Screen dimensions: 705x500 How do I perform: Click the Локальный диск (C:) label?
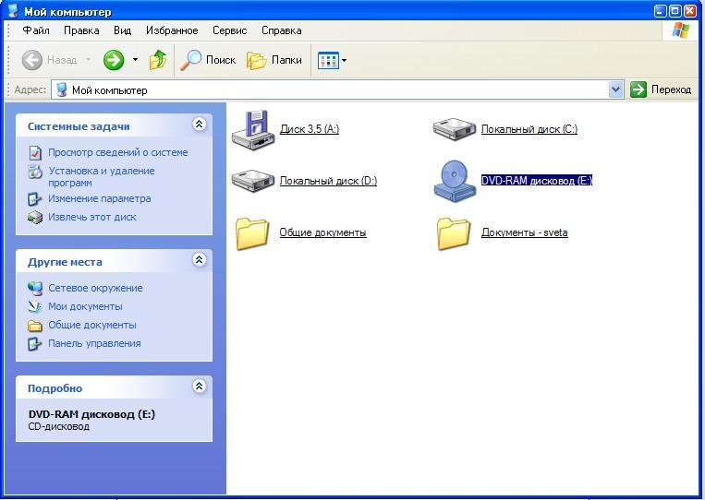[529, 129]
